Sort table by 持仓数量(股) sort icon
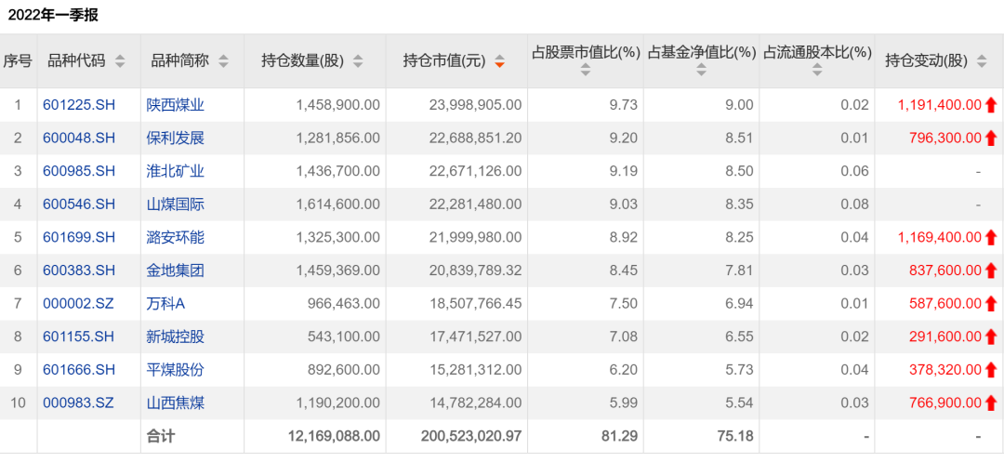1004x462 pixels. pyautogui.click(x=358, y=61)
